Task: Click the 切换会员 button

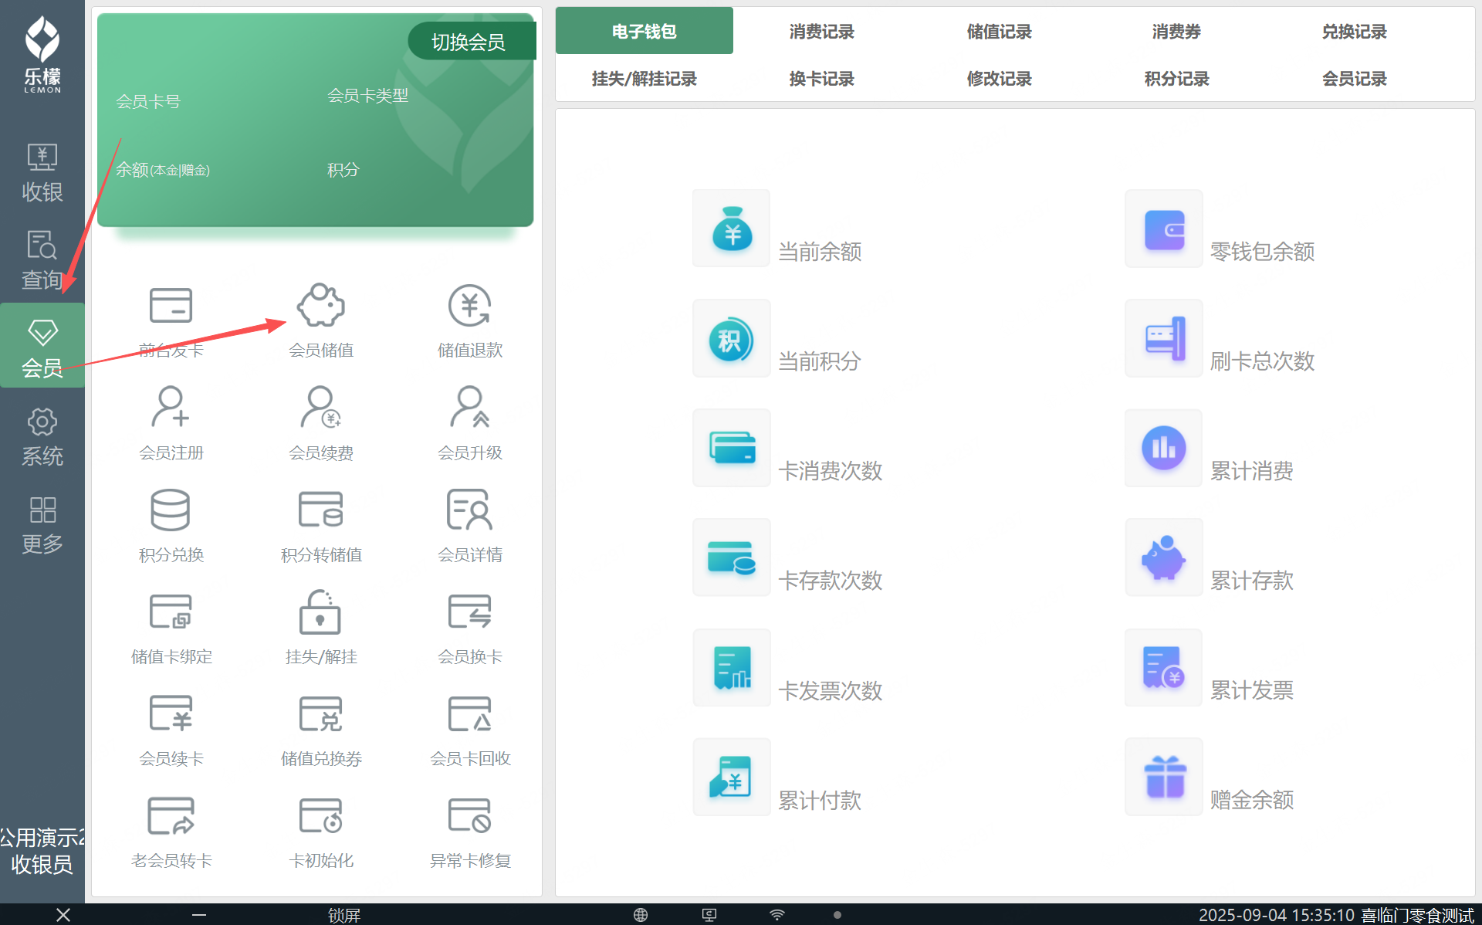Action: click(469, 42)
